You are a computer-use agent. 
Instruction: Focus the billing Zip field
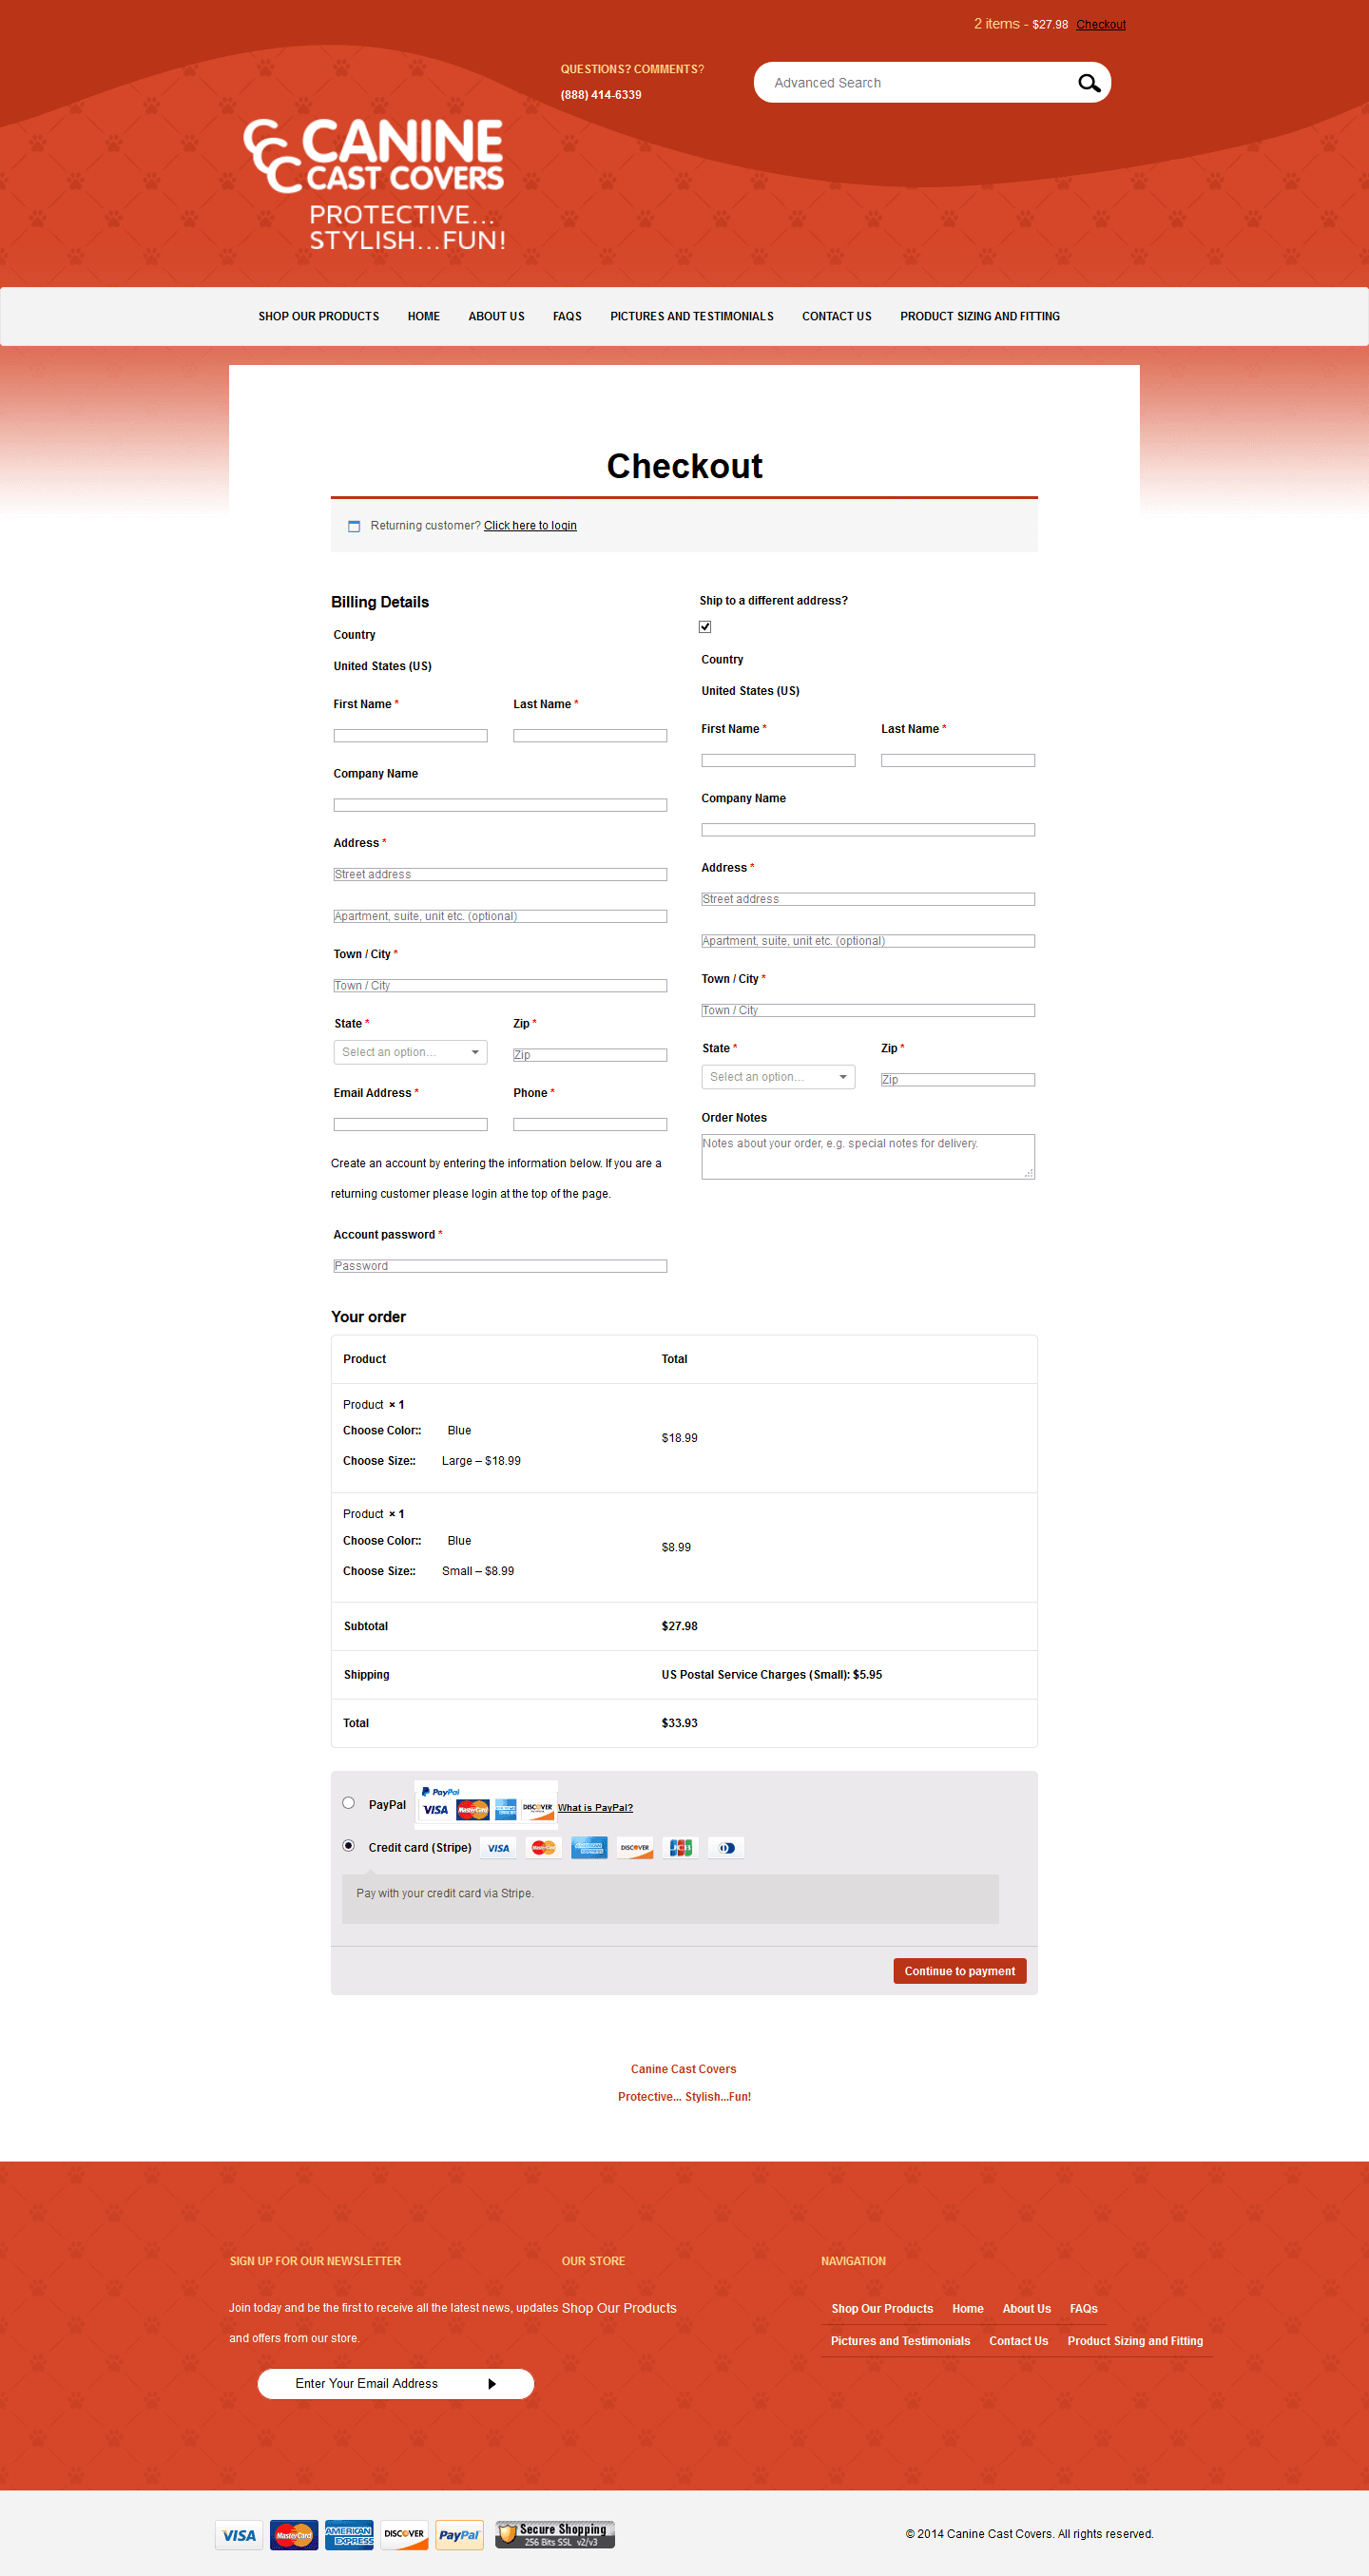tap(590, 1055)
